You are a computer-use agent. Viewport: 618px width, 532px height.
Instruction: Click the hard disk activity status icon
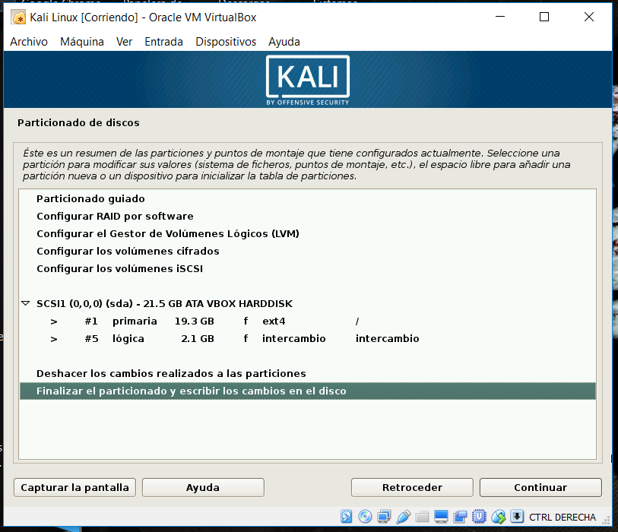(x=347, y=517)
